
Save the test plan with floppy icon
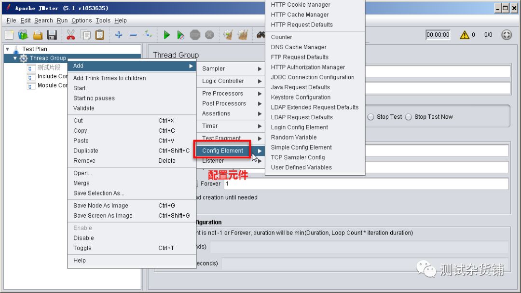pos(52,35)
